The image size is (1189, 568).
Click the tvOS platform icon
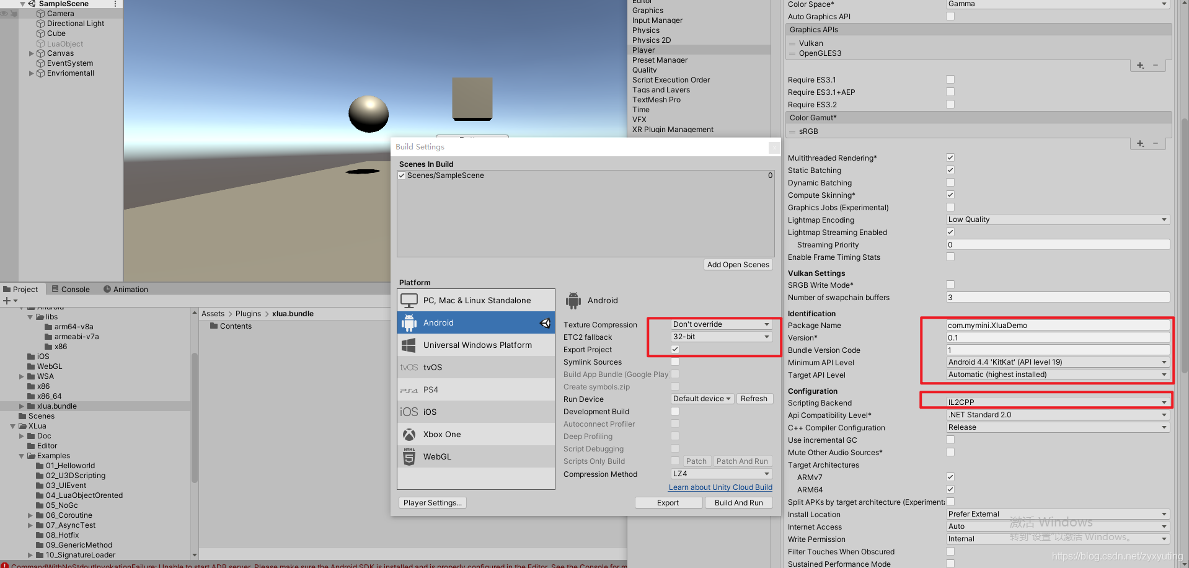[x=409, y=368]
